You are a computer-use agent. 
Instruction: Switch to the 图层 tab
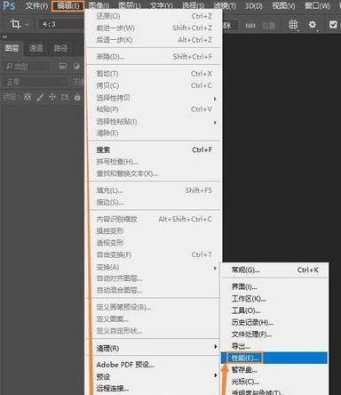[x=12, y=48]
